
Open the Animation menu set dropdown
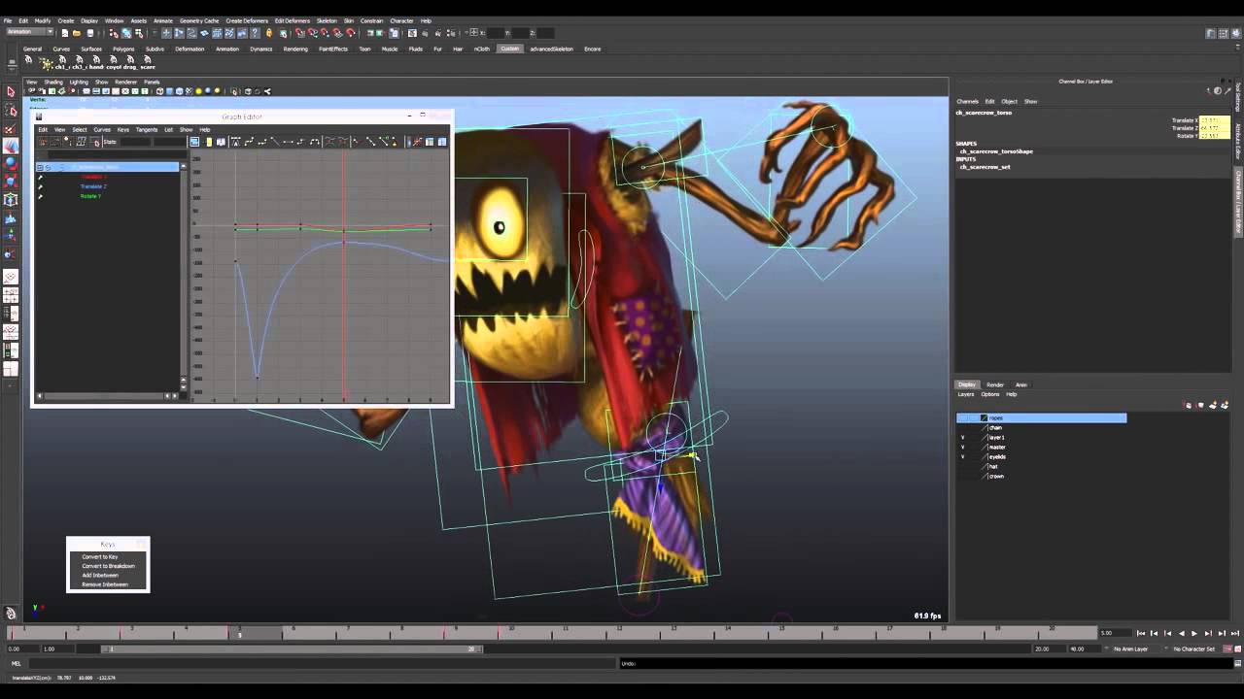click(x=29, y=32)
